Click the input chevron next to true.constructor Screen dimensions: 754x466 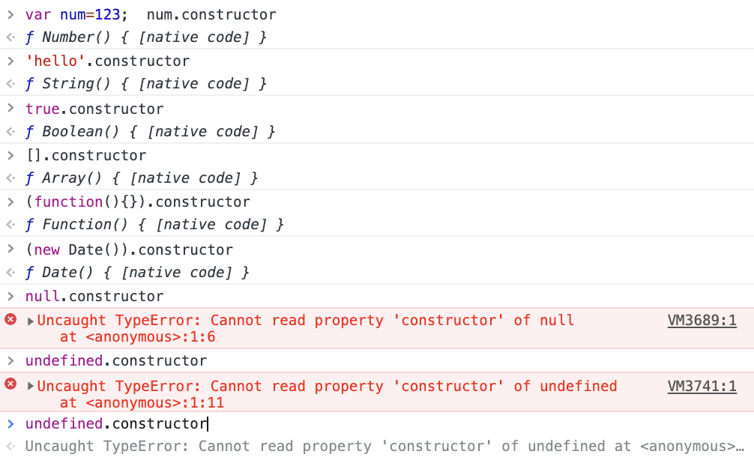coord(10,108)
